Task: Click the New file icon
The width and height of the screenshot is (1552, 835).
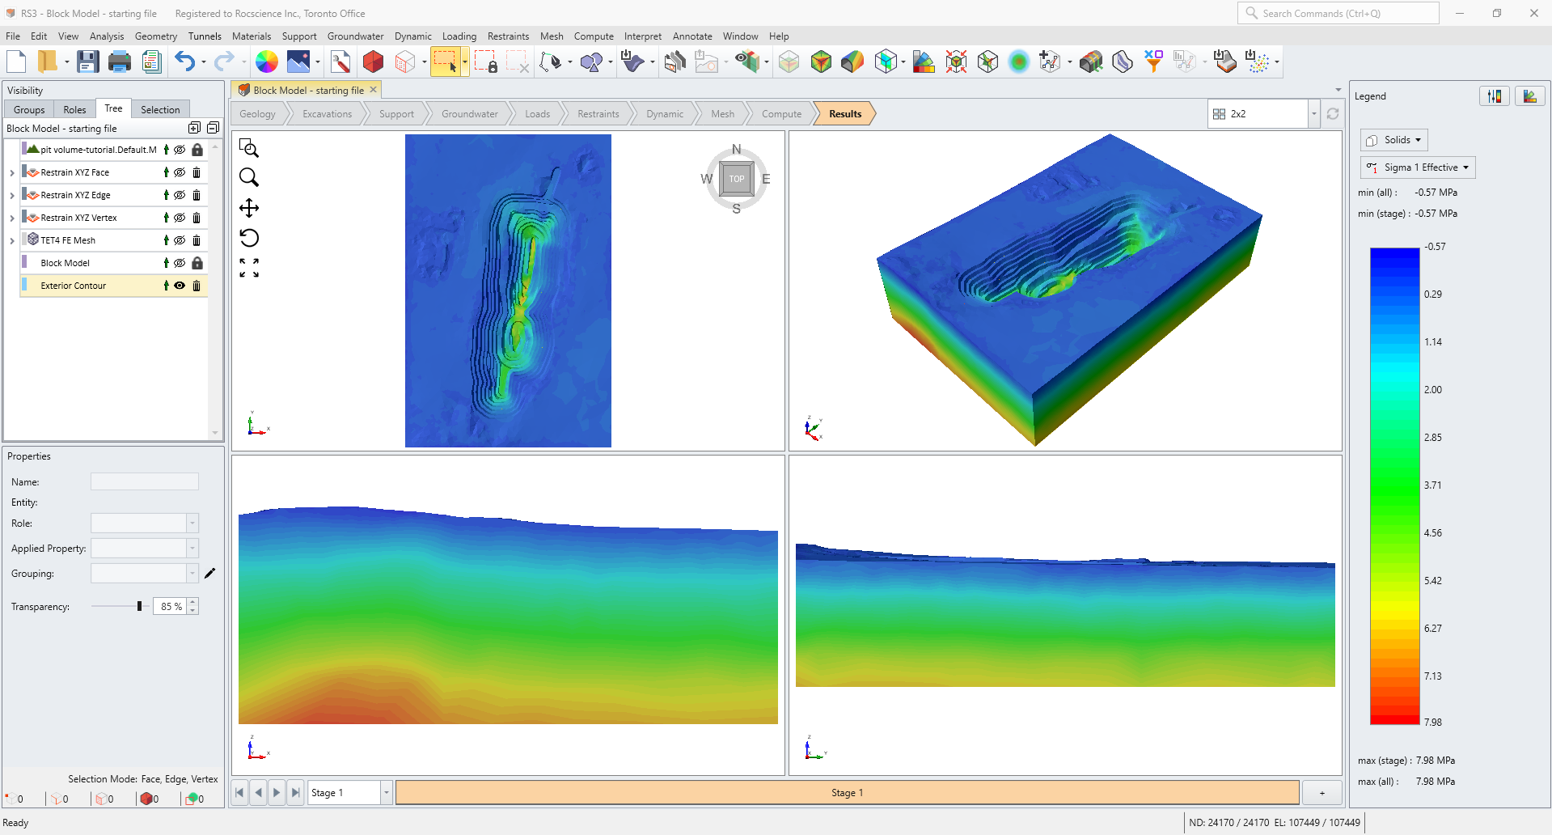Action: pyautogui.click(x=16, y=61)
